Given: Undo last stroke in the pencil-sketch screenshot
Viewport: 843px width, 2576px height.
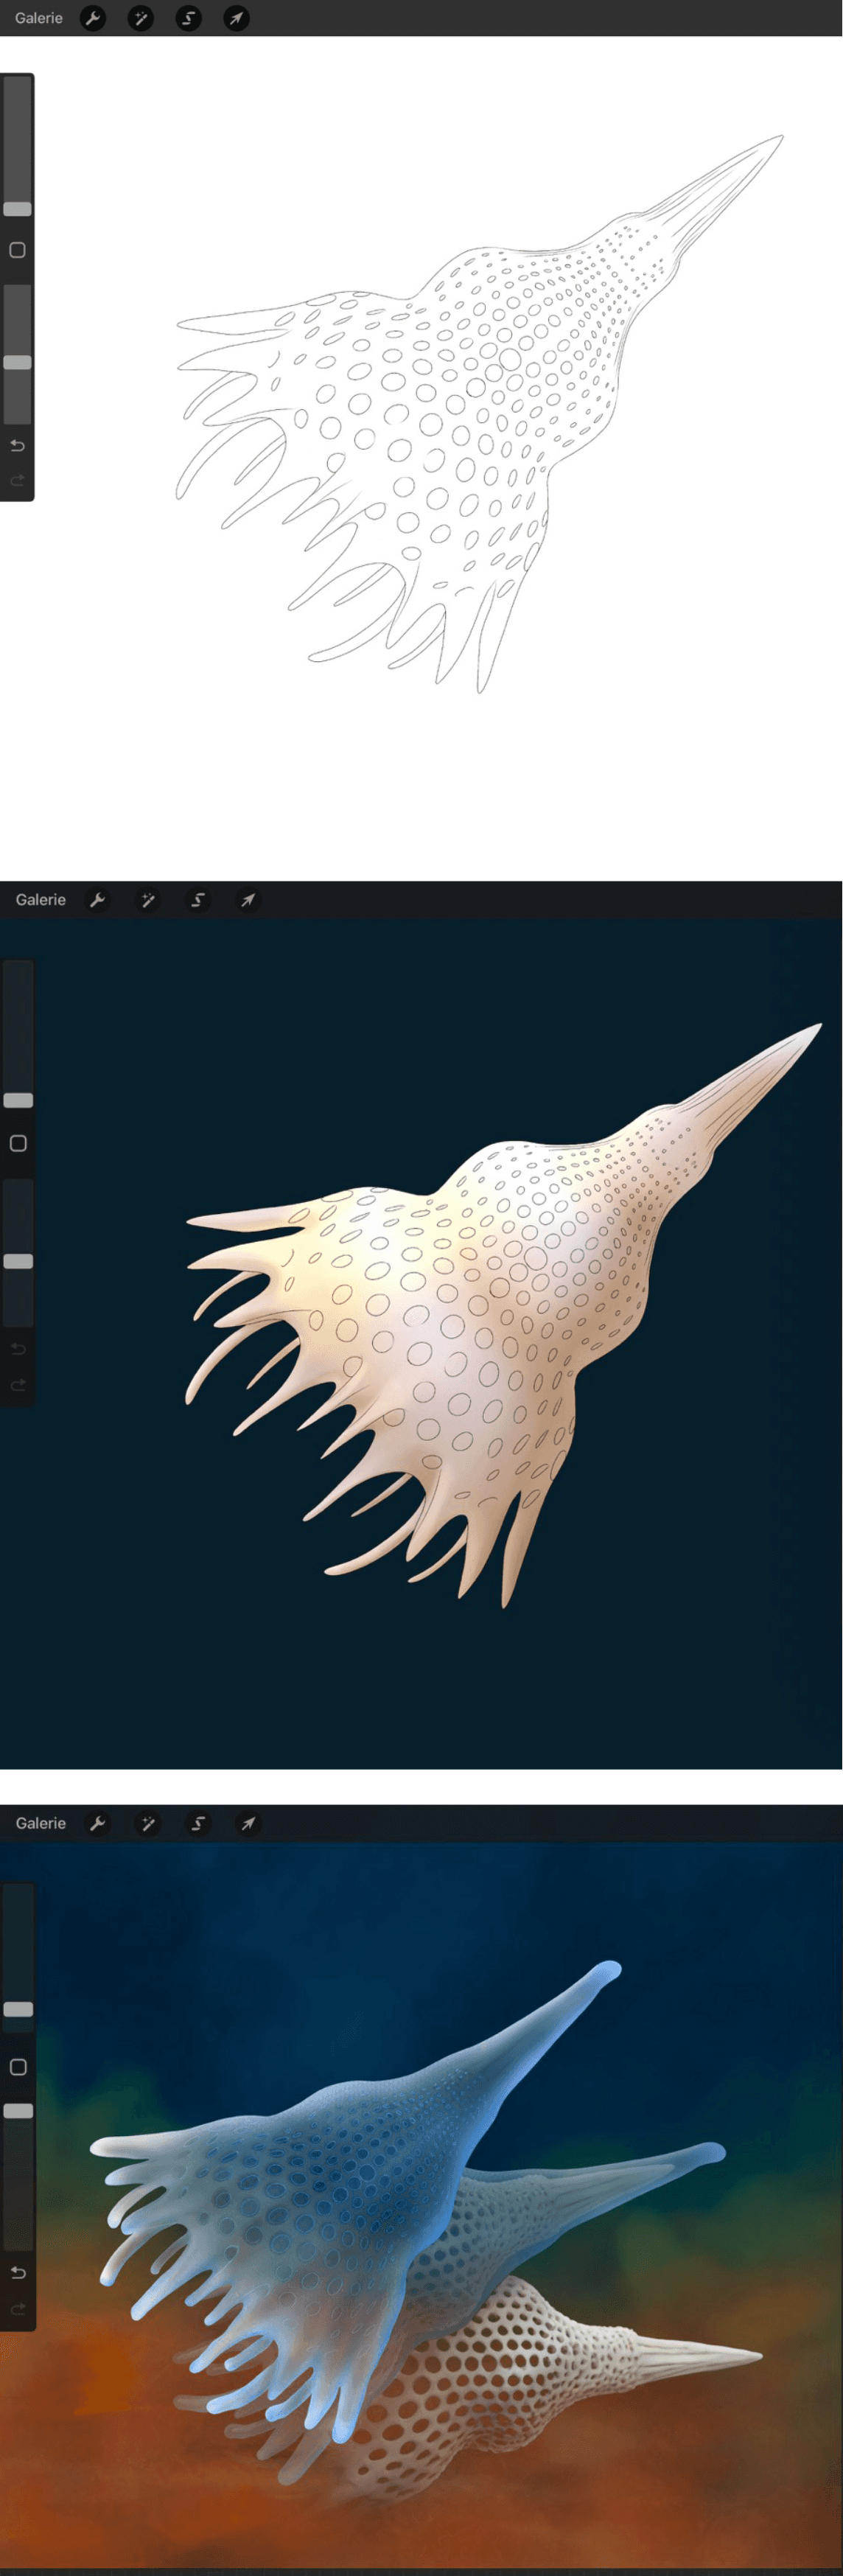Looking at the screenshot, I should tap(17, 445).
